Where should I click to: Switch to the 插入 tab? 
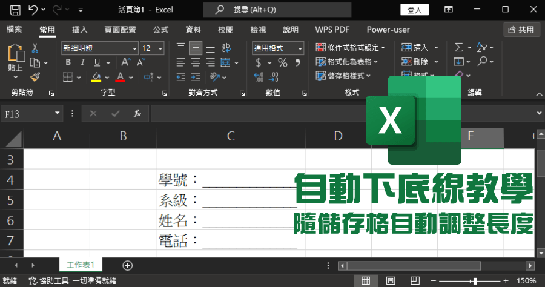pyautogui.click(x=79, y=30)
